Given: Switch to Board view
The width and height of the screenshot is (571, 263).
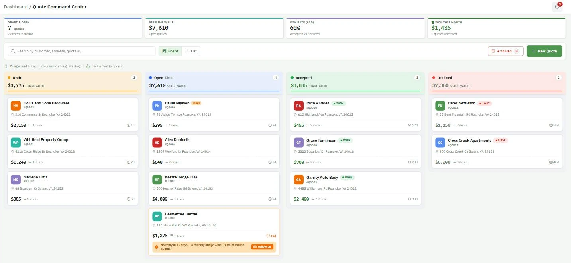Looking at the screenshot, I should click(x=170, y=51).
